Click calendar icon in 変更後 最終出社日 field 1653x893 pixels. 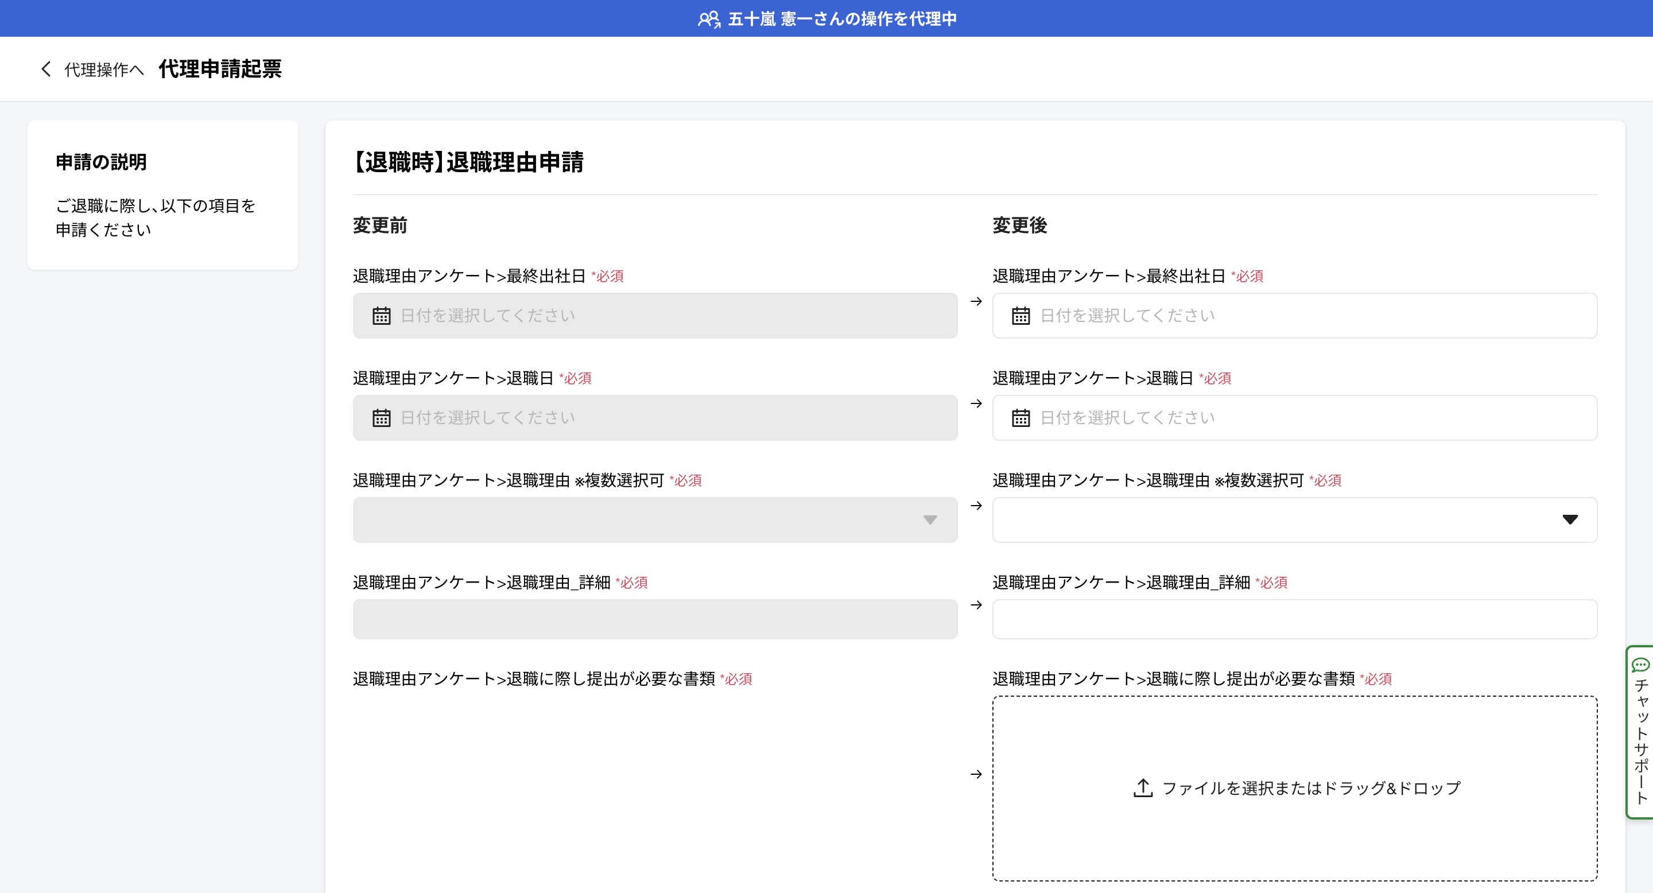click(1020, 316)
